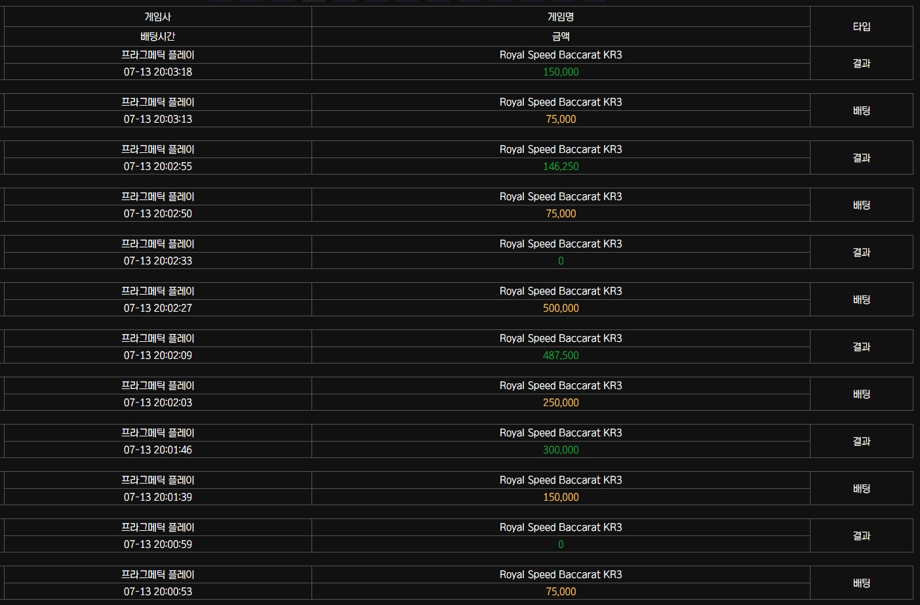Select the 07-13 20:02:50 timestamp cell

pyautogui.click(x=158, y=214)
